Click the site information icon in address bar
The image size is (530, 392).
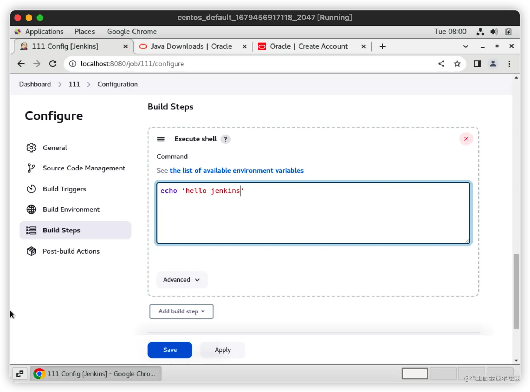click(x=73, y=63)
